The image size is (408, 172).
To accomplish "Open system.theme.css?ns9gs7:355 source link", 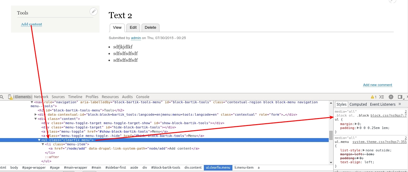I will (x=379, y=142).
